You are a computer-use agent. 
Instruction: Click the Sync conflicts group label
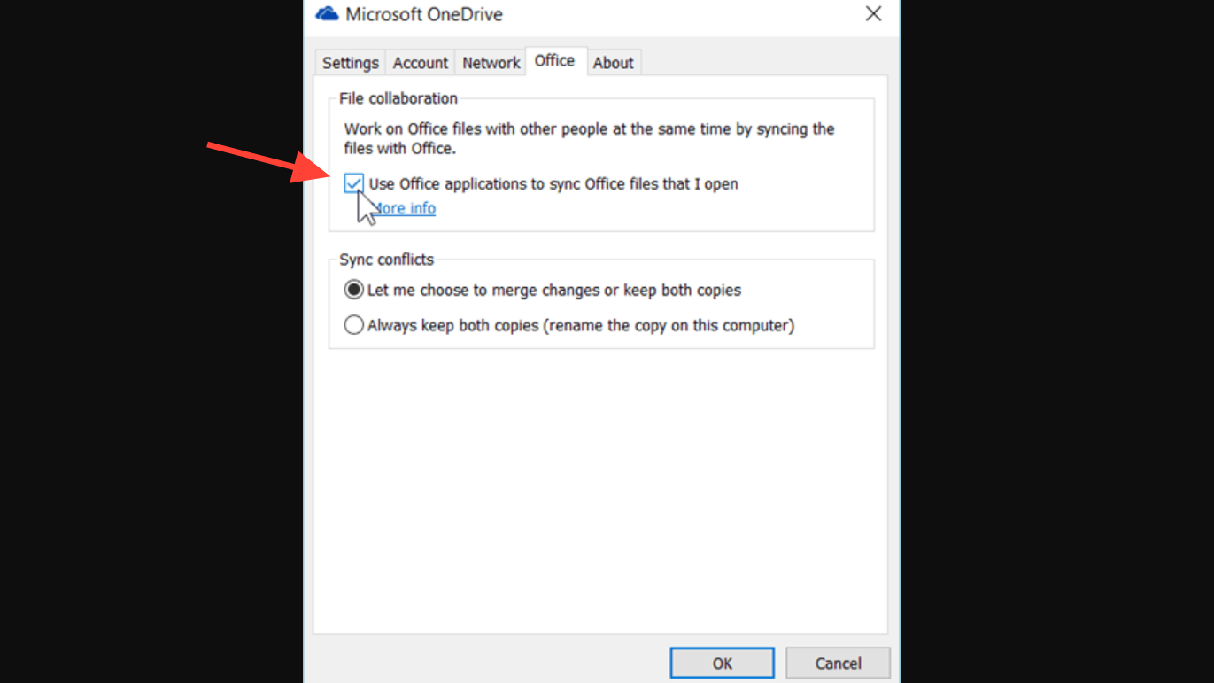point(387,260)
